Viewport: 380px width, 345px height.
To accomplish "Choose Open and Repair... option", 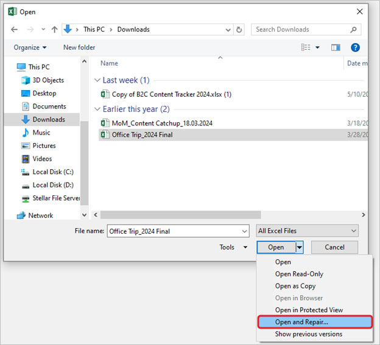I will (315, 322).
